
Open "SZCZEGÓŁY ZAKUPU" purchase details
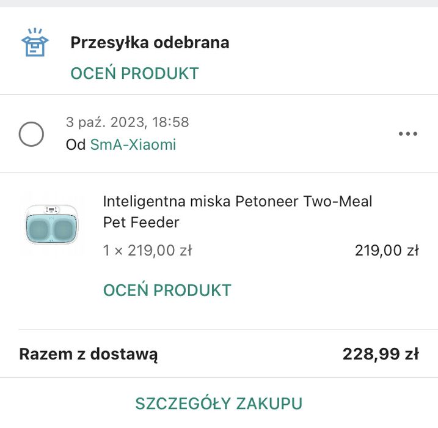[x=219, y=404]
